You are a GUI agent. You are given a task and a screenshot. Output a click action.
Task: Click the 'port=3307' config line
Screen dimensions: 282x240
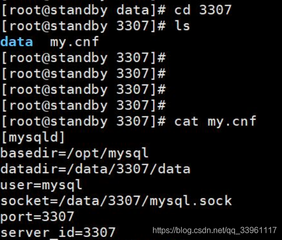(37, 217)
